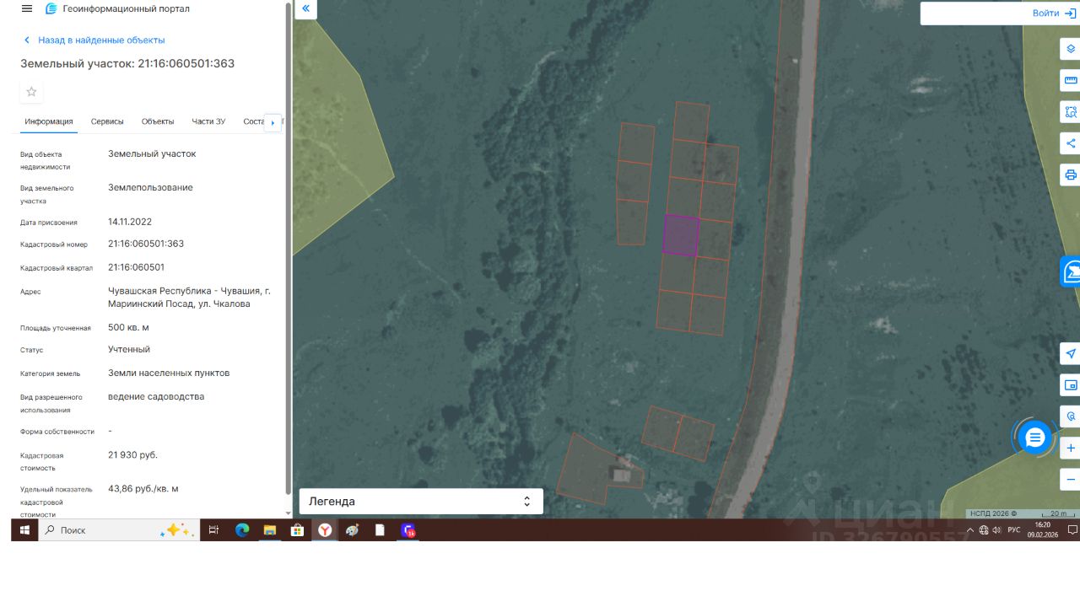Go back via Назад в найденные объекты
This screenshot has width=1080, height=607.
click(94, 40)
